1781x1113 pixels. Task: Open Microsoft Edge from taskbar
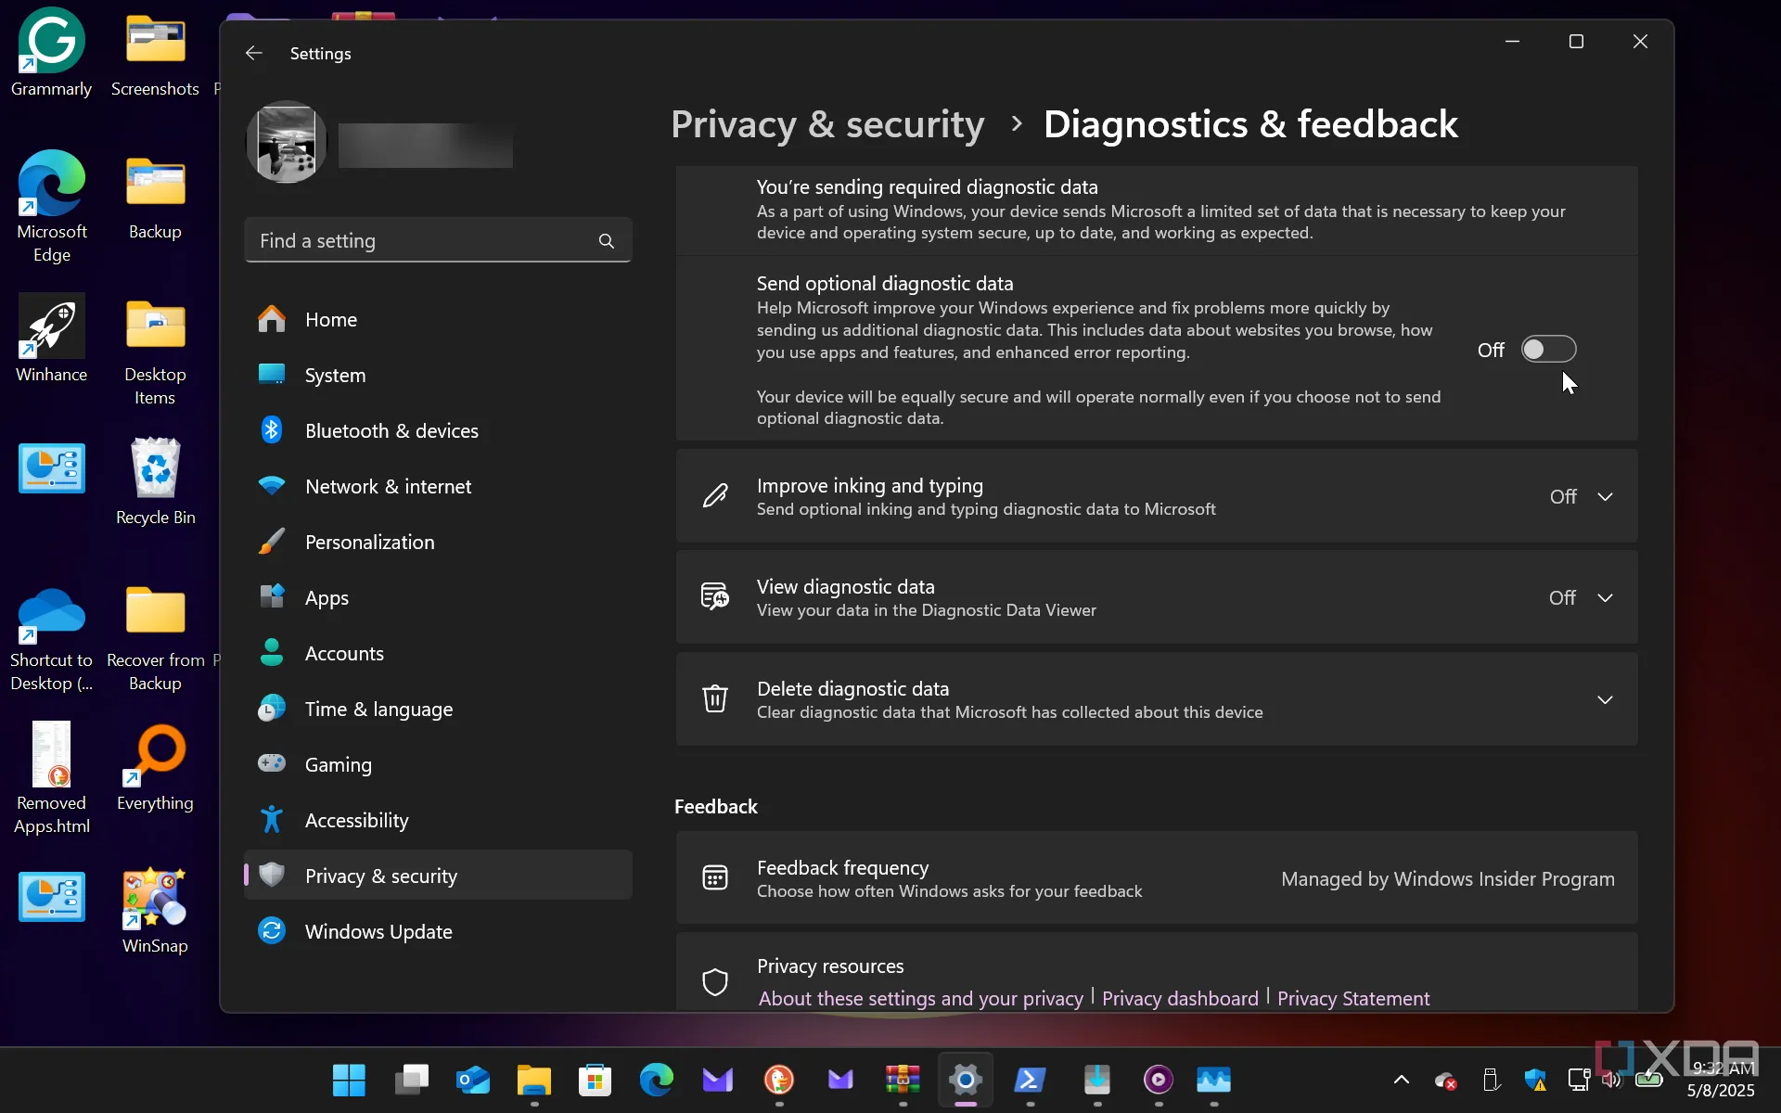click(656, 1080)
